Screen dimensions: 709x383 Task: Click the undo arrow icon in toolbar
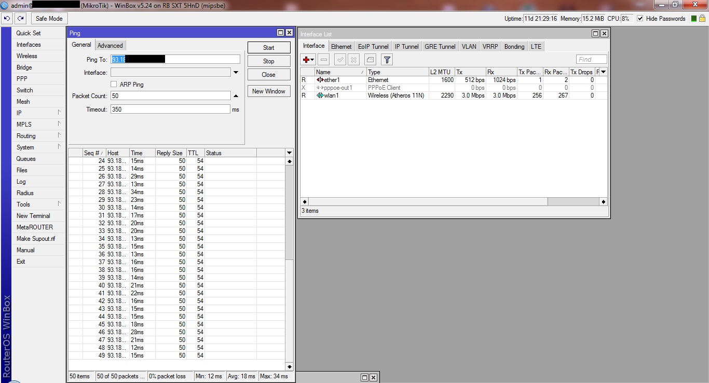[7, 18]
